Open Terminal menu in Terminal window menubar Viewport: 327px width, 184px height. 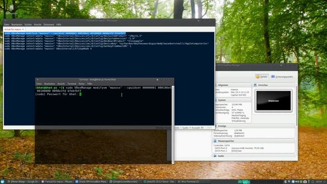(x=72, y=84)
